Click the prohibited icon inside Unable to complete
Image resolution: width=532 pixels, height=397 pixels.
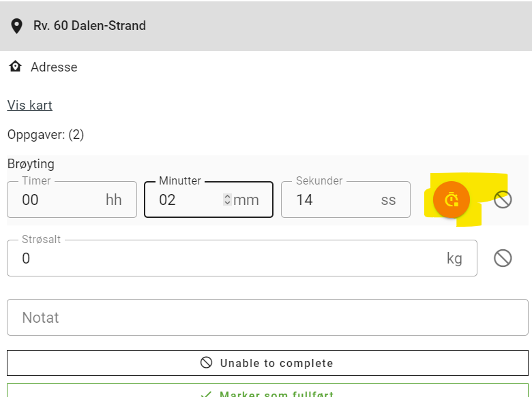[206, 362]
